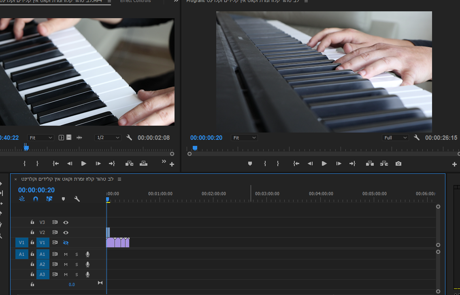The height and width of the screenshot is (295, 460).
Task: Toggle V3 track lock
Action: (x=32, y=222)
